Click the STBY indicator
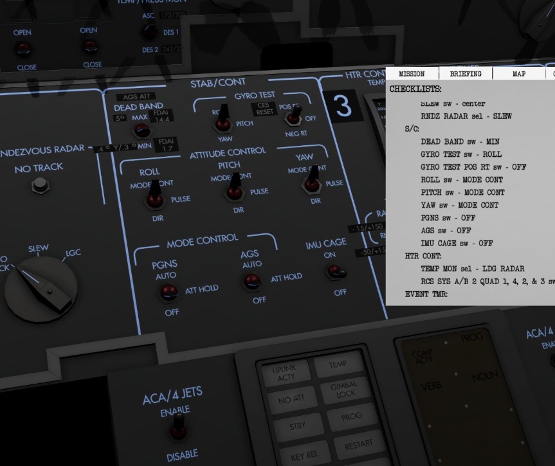The height and width of the screenshot is (466, 555). (298, 426)
